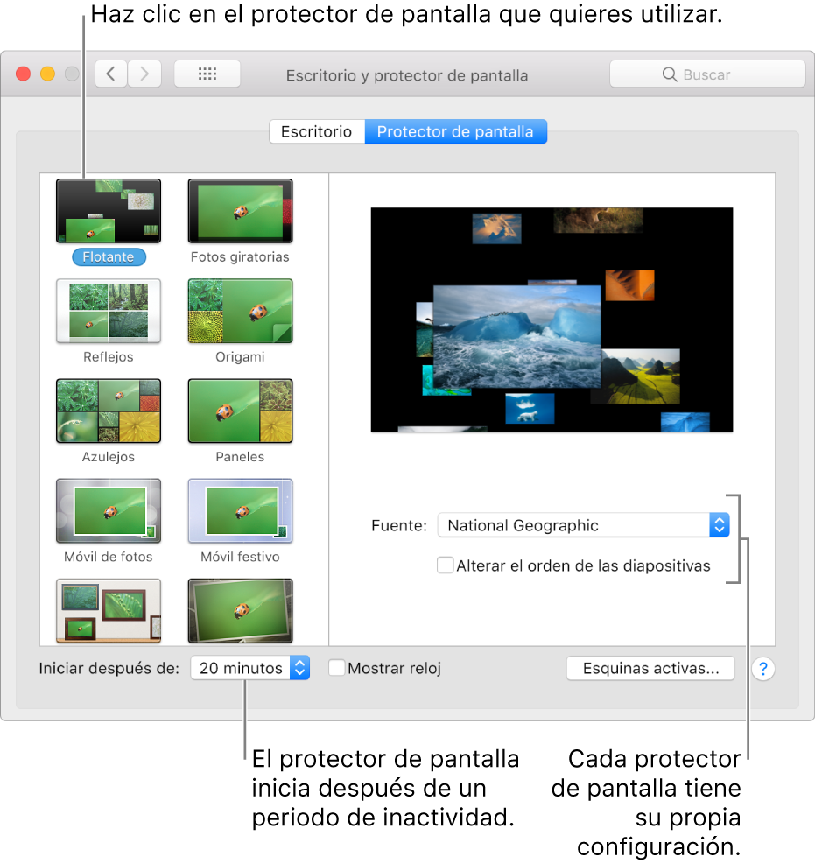This screenshot has width=815, height=864.
Task: Click the show-all grid icon in toolbar
Action: [207, 74]
